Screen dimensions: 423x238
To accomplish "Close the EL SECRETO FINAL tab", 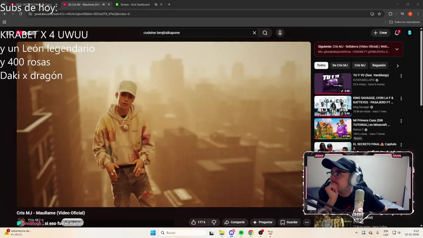I will (56, 5).
